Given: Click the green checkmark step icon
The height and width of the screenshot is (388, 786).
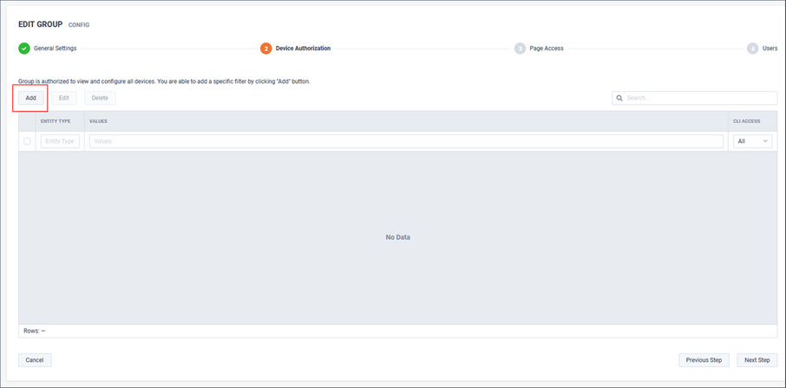Looking at the screenshot, I should click(x=24, y=48).
